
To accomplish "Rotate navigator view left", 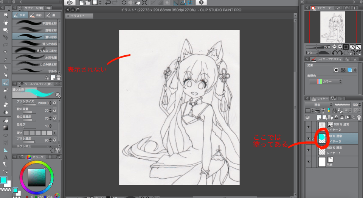I will (334, 53).
